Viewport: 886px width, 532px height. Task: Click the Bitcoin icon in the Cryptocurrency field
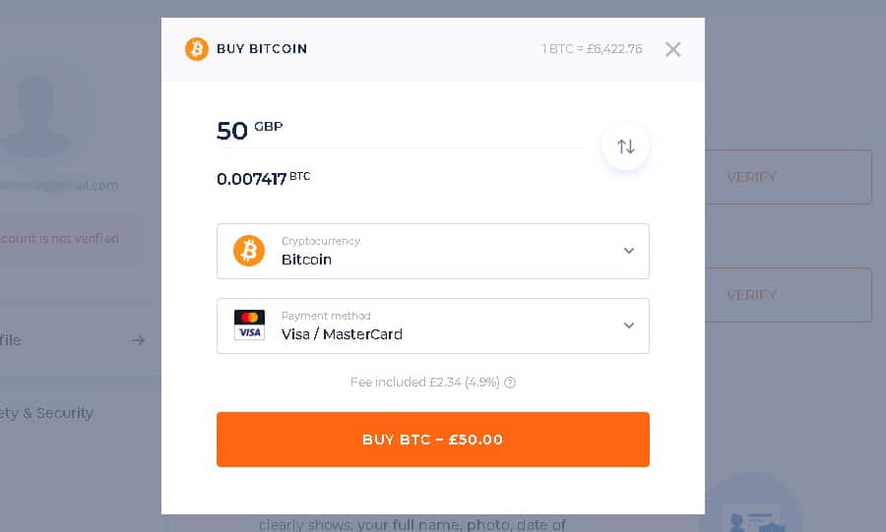[x=249, y=251]
